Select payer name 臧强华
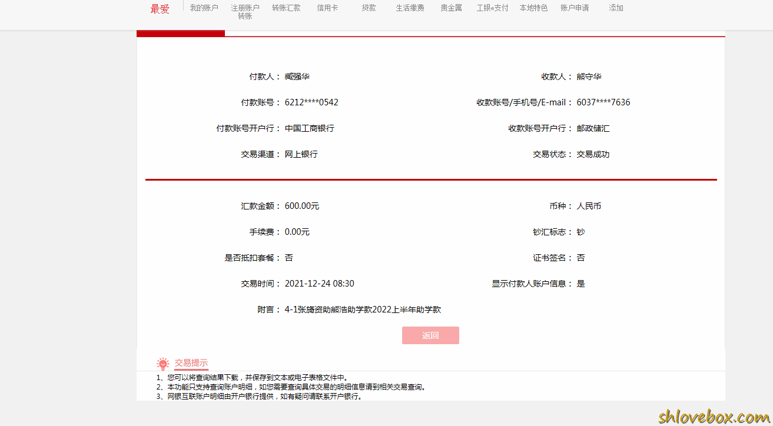Screen dimensions: 773x426 click(x=297, y=76)
